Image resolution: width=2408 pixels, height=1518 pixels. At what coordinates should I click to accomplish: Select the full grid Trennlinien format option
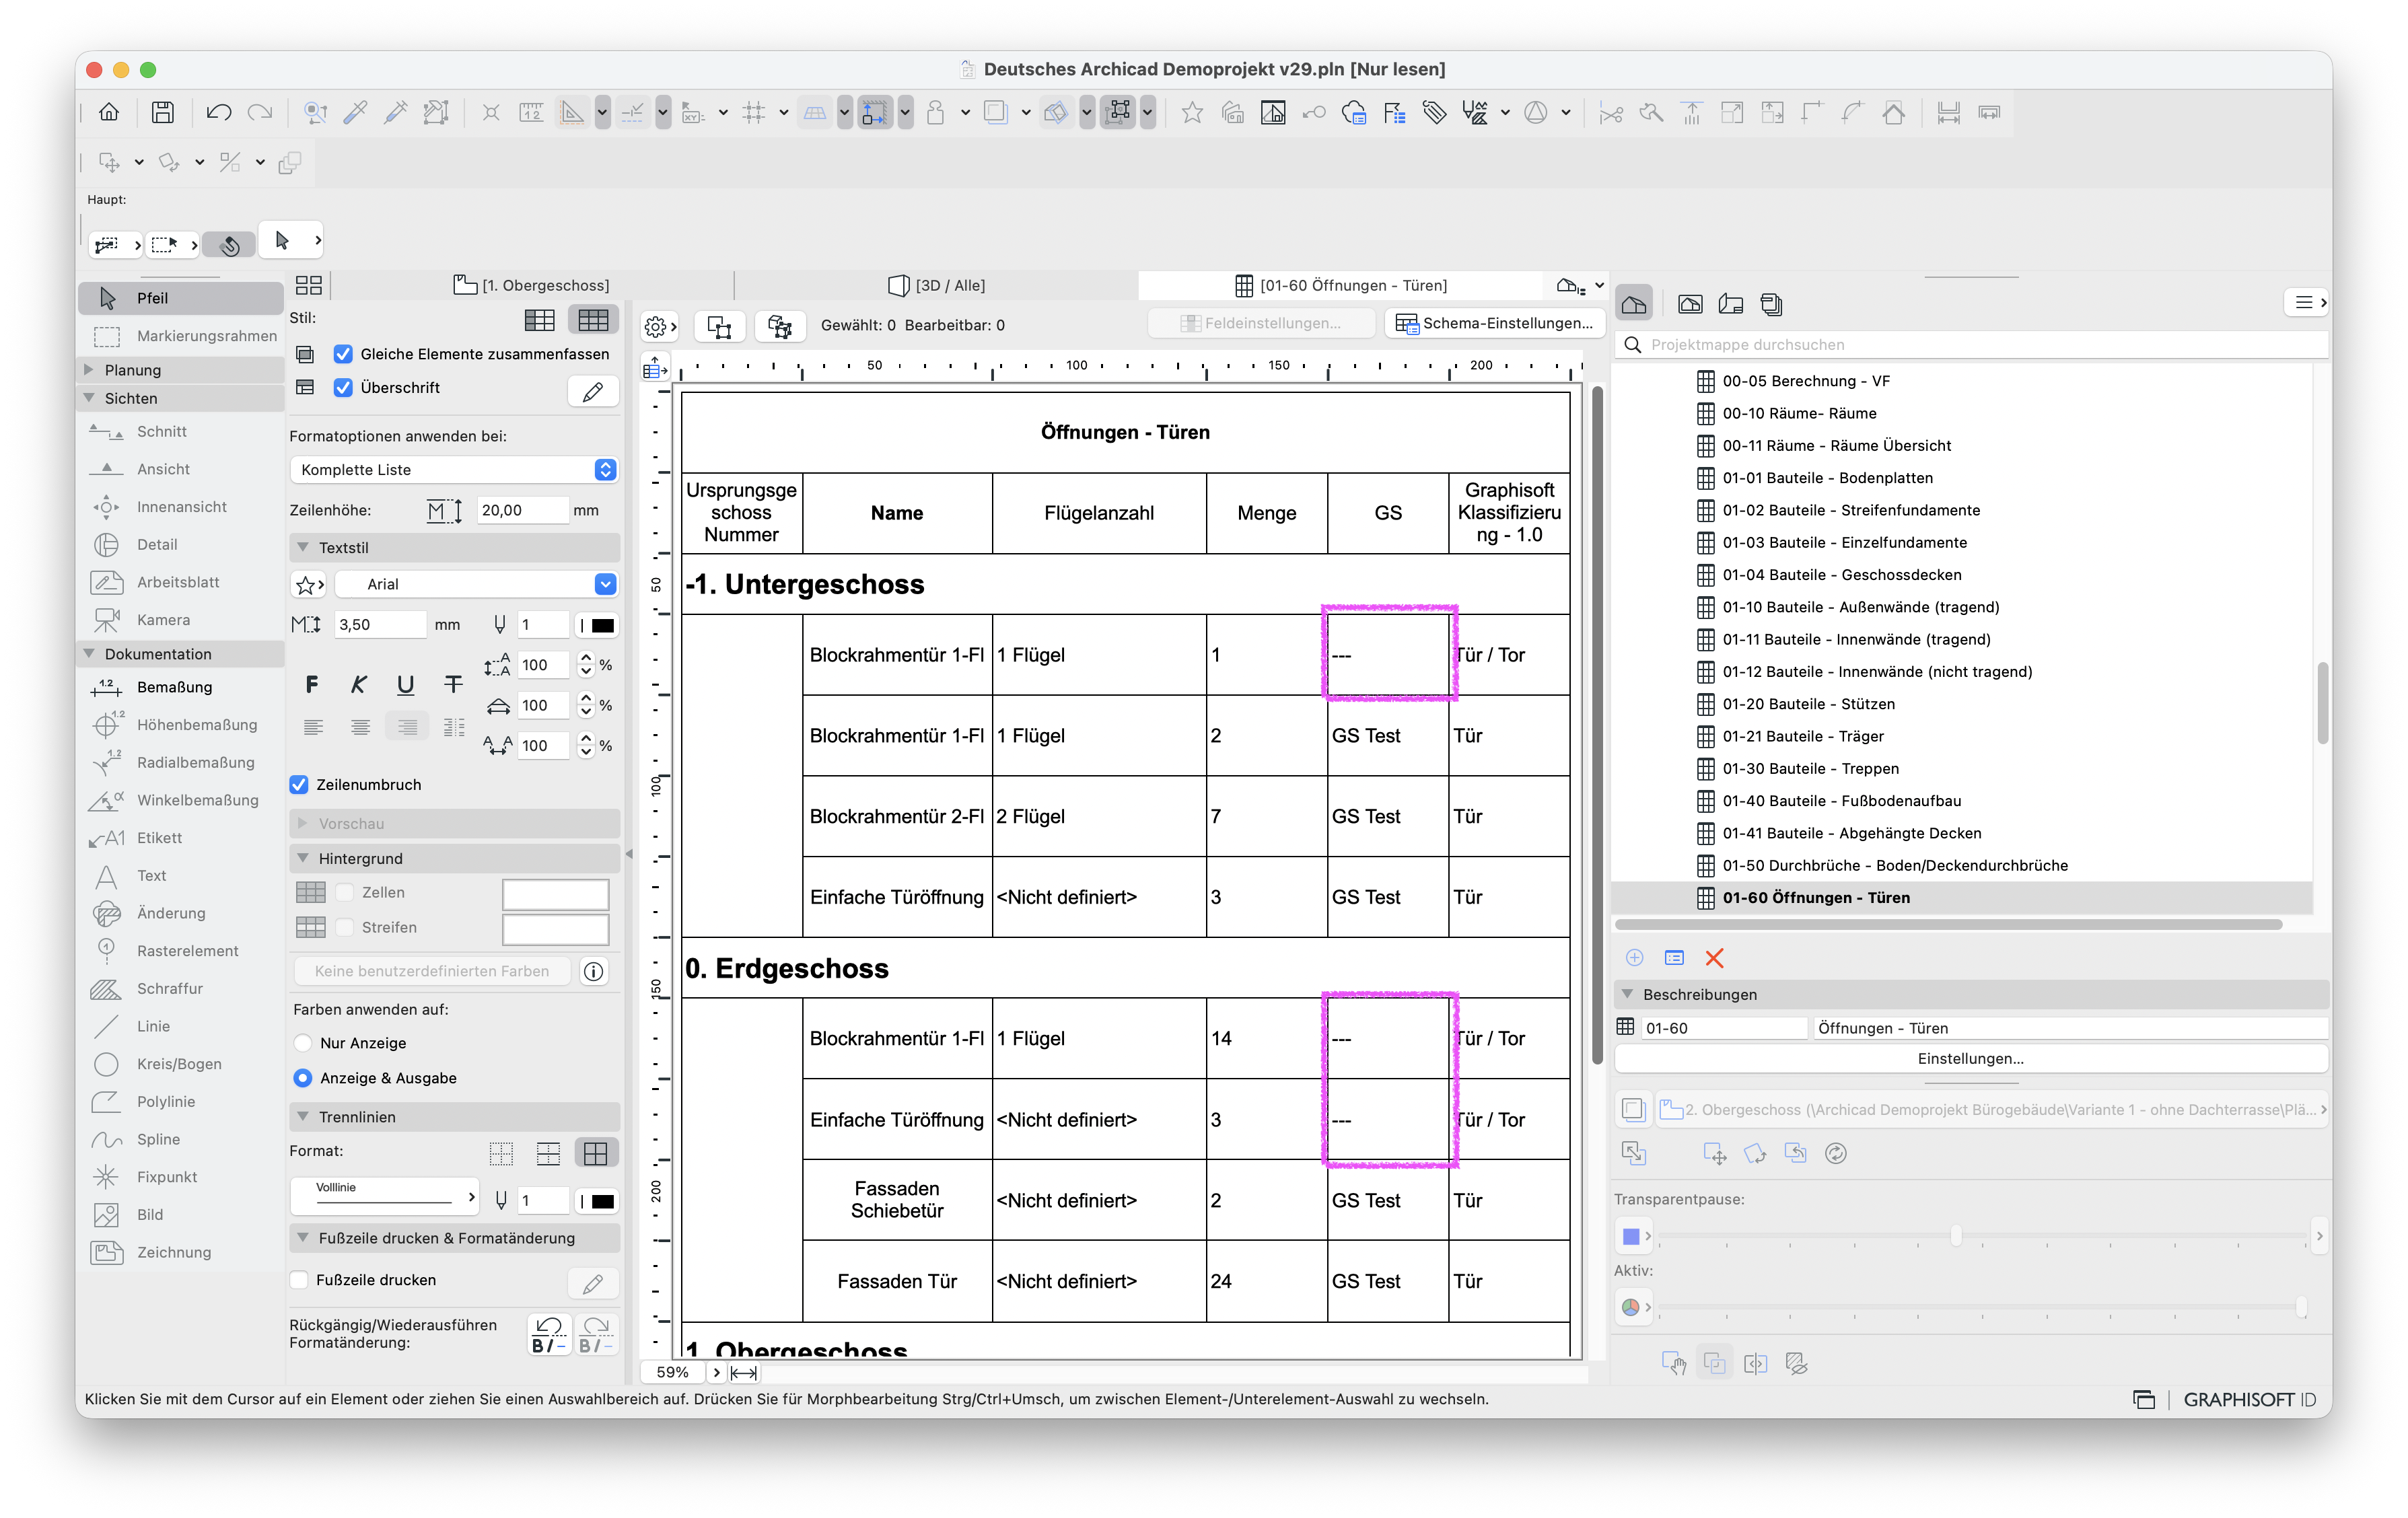(x=596, y=1153)
